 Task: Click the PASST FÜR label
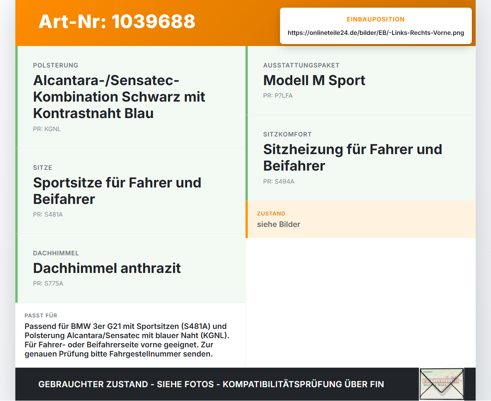point(41,316)
